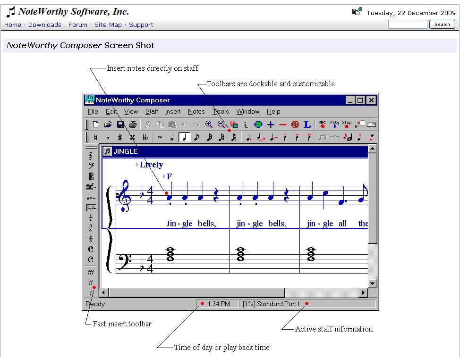
Task: Select the 64th note duration
Action: [x=234, y=137]
